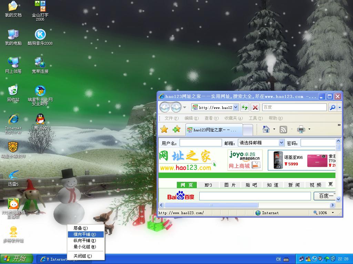Launch 金山打字 2006 from the desktop

[40, 11]
